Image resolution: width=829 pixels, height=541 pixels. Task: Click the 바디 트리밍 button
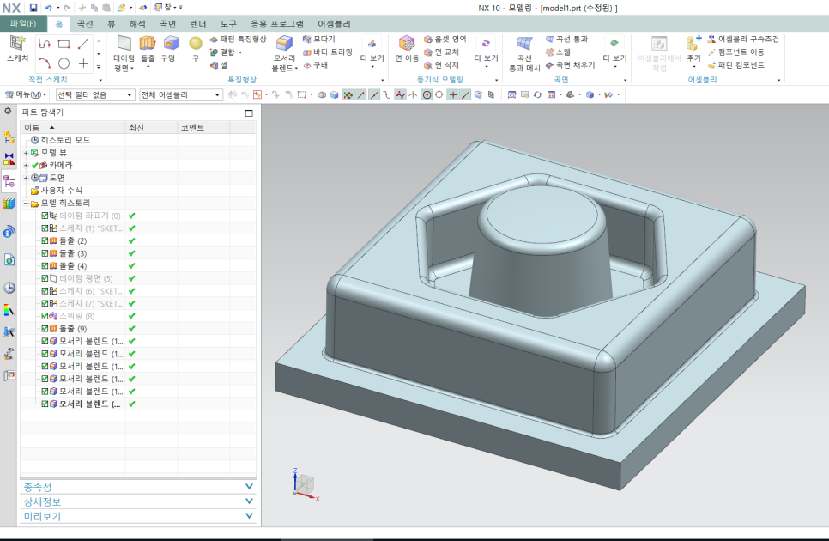point(327,52)
